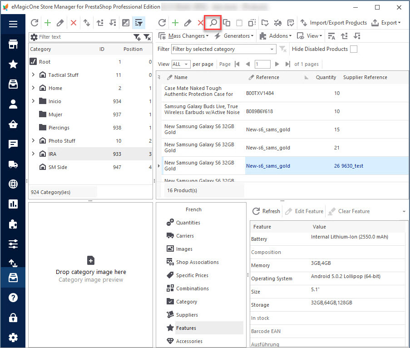Add a new category with green plus
410x348 pixels.
[48, 23]
